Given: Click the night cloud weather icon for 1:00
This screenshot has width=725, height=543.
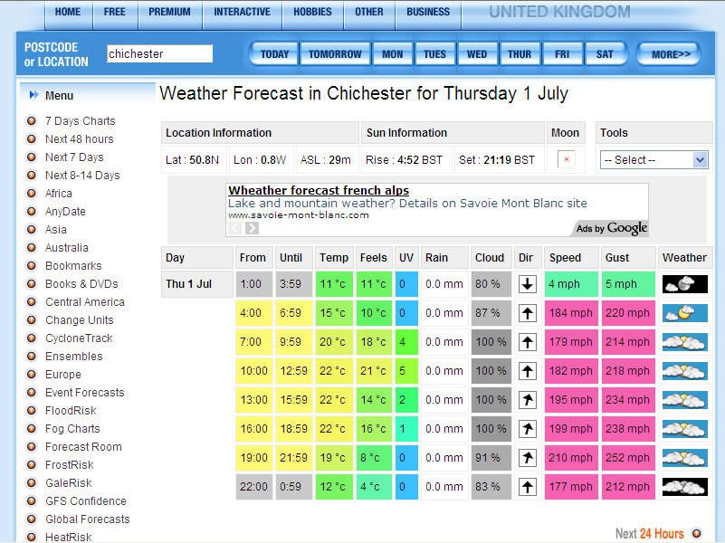Looking at the screenshot, I should tap(683, 284).
